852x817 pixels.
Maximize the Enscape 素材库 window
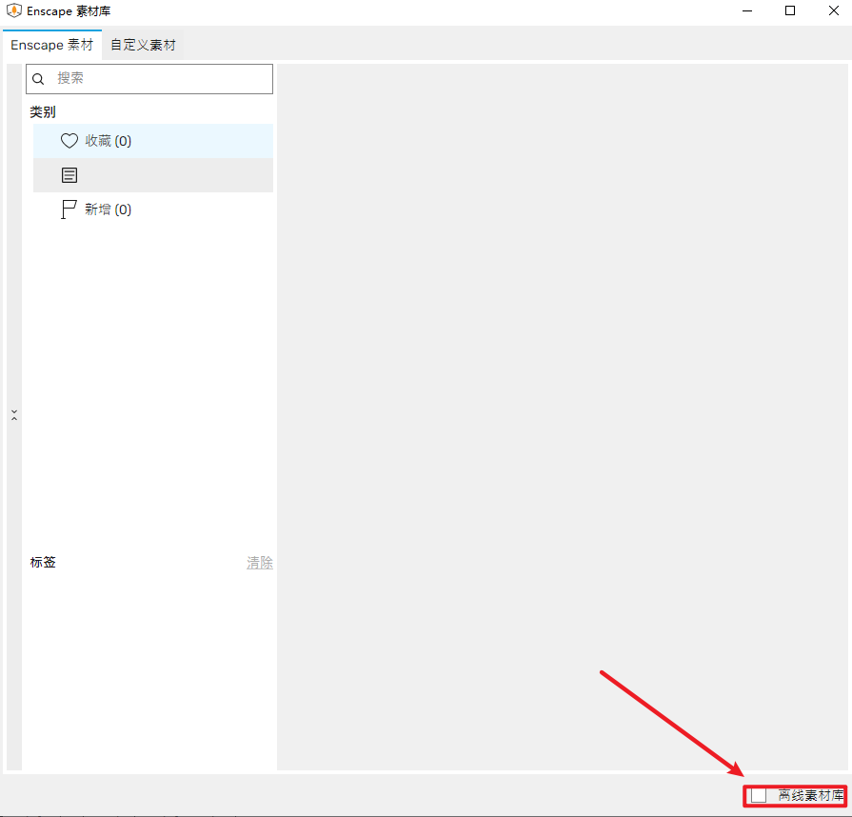[790, 10]
